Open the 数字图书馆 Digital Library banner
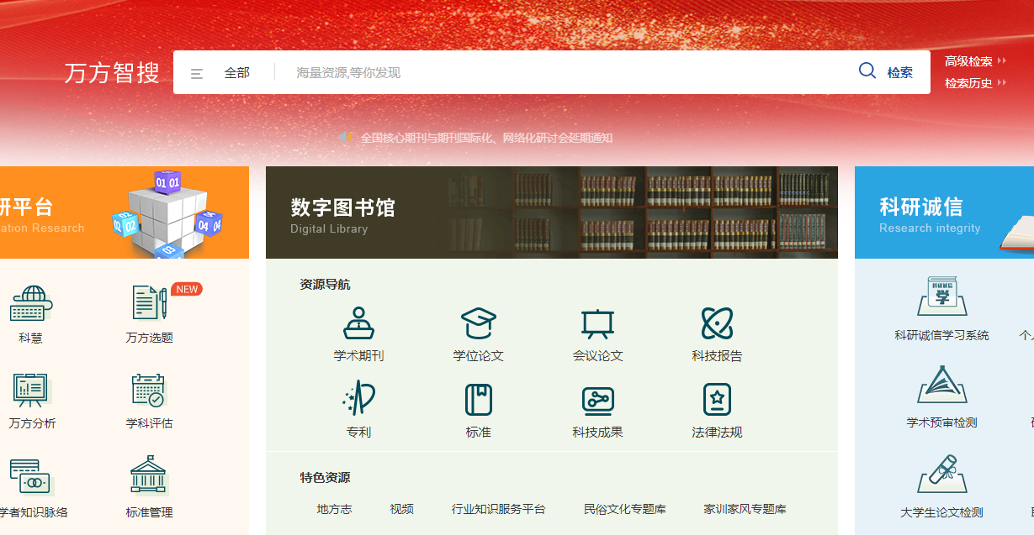The height and width of the screenshot is (535, 1034). click(x=552, y=212)
